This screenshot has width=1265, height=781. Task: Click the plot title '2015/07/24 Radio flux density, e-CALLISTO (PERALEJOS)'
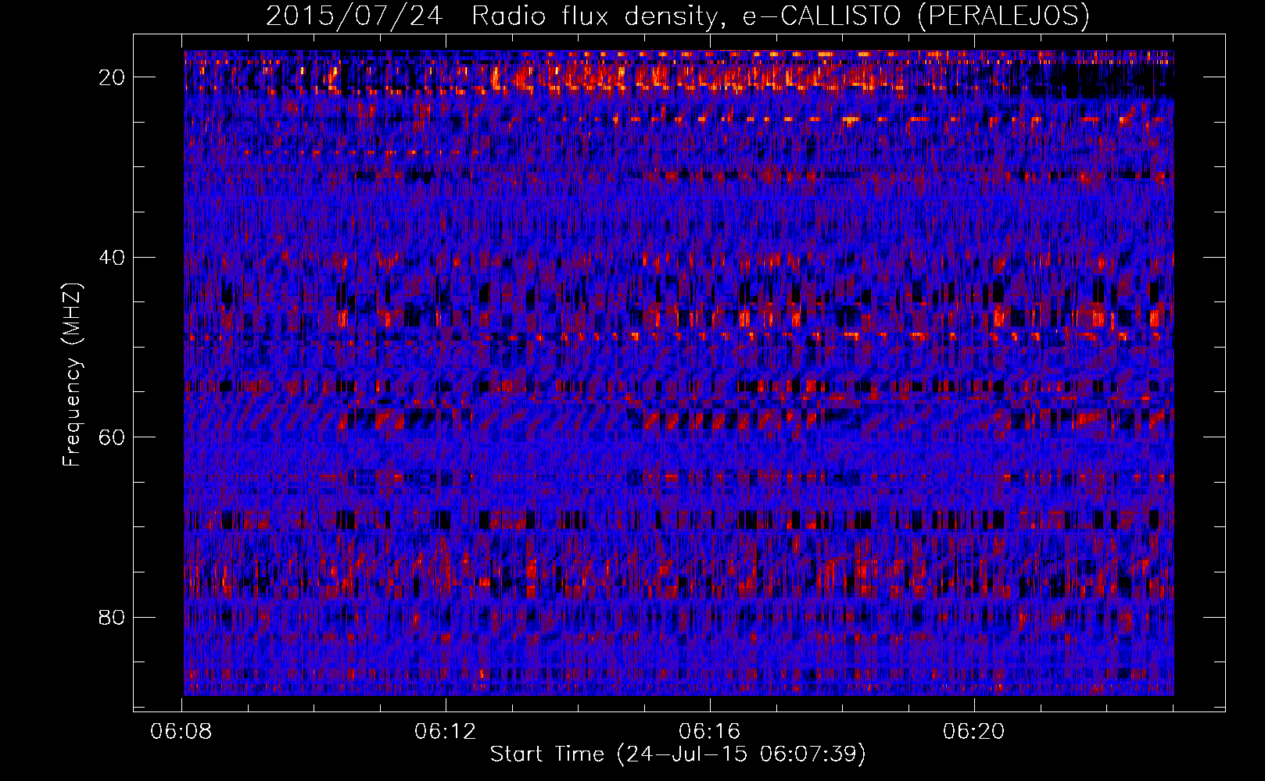coord(678,16)
